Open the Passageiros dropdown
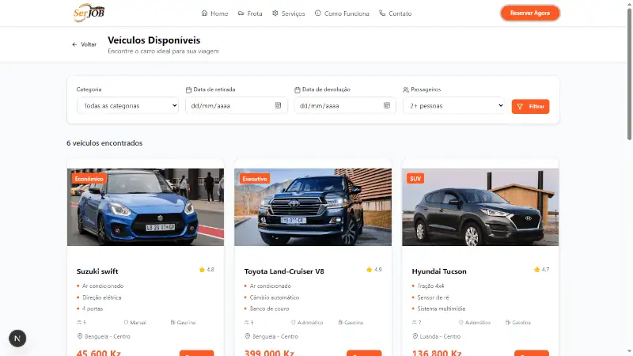 (x=453, y=106)
